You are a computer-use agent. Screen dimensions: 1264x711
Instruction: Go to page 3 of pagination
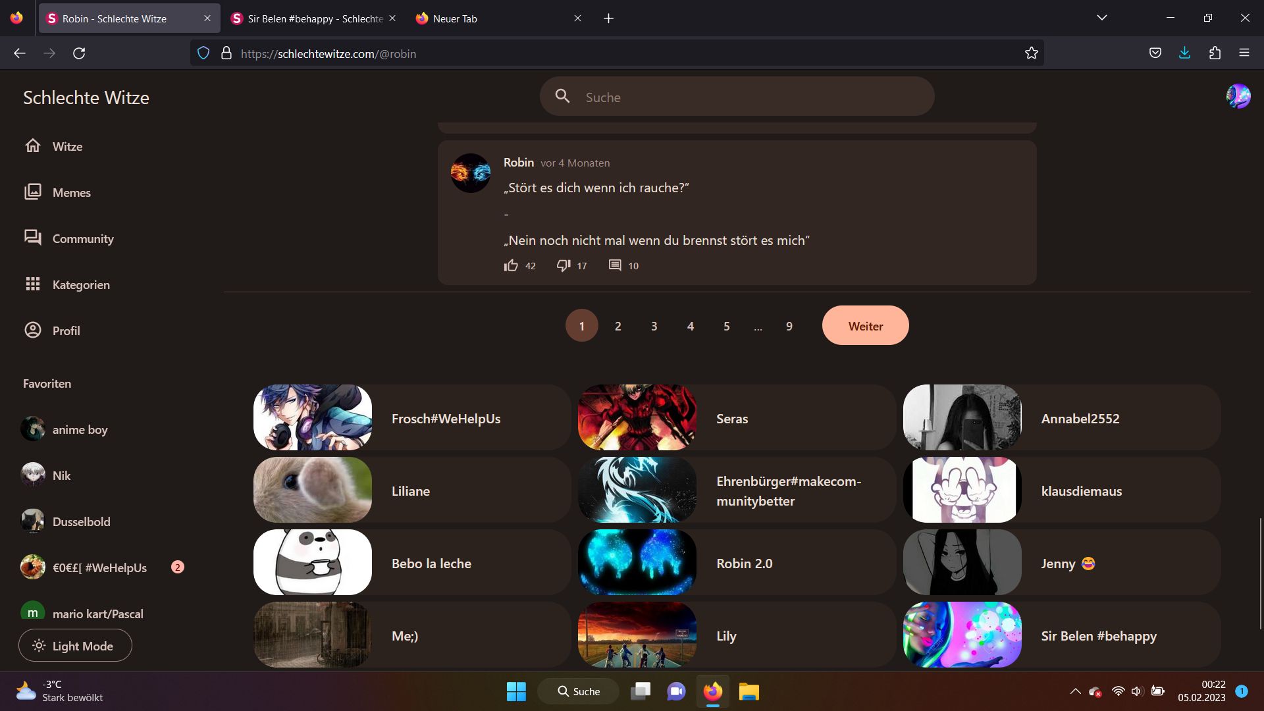(654, 326)
